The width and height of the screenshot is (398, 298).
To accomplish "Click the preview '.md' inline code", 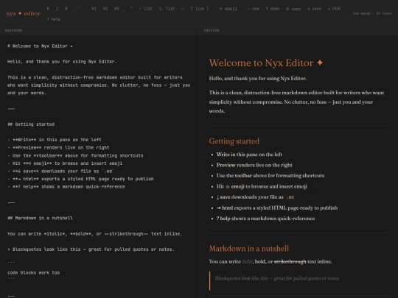I will pyautogui.click(x=290, y=197).
